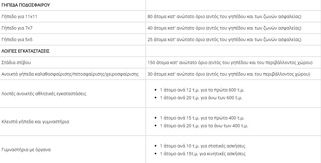Select Κλειστά γήπεδα και γυμναστήρια label

coord(35,122)
